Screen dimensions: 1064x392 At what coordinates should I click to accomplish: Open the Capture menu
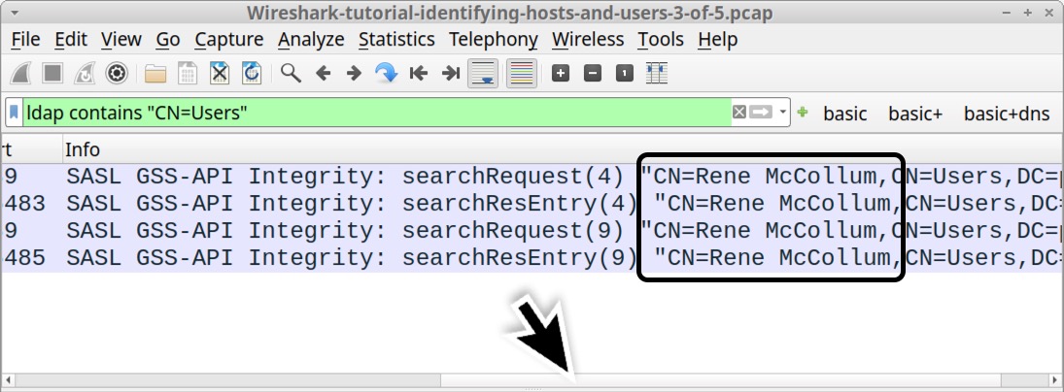click(x=229, y=40)
